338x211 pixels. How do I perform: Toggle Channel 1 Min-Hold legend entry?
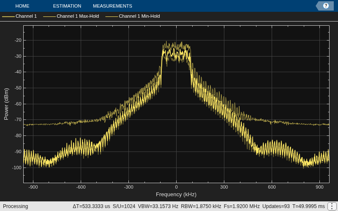[133, 16]
